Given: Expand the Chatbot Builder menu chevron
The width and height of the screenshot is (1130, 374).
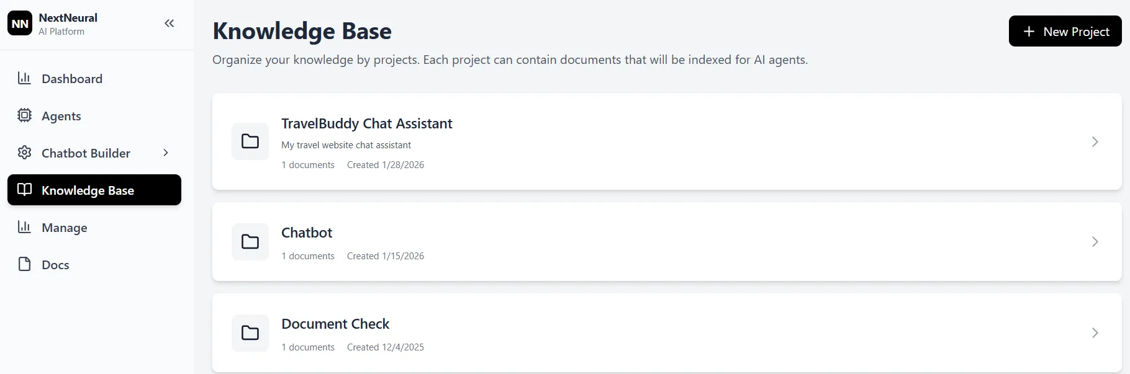Looking at the screenshot, I should coord(165,153).
